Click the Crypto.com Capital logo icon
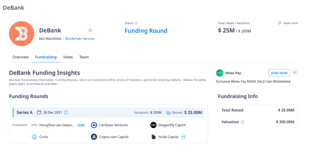 click(x=94, y=137)
